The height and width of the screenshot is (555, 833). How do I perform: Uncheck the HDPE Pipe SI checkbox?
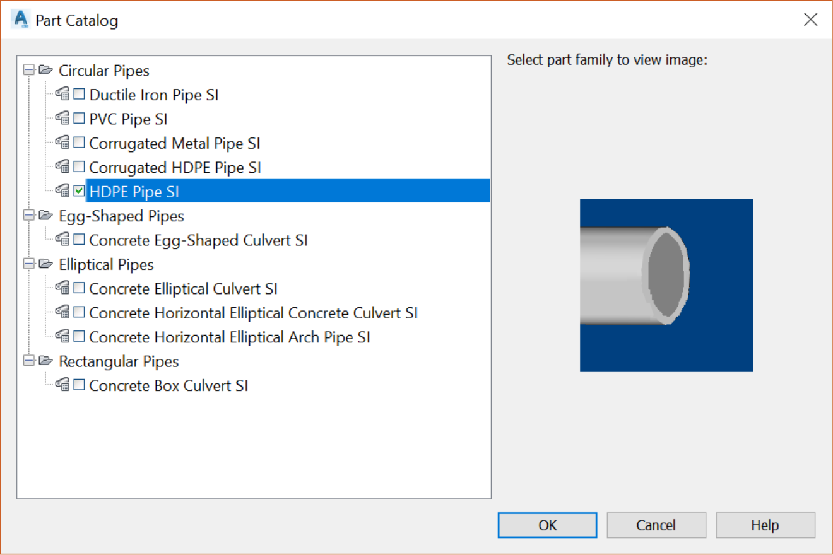tap(79, 190)
